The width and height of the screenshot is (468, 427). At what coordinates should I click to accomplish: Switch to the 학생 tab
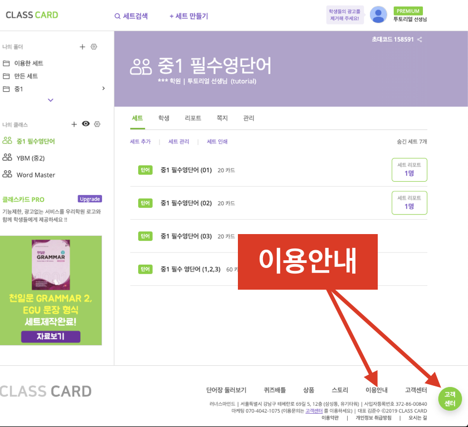point(164,118)
